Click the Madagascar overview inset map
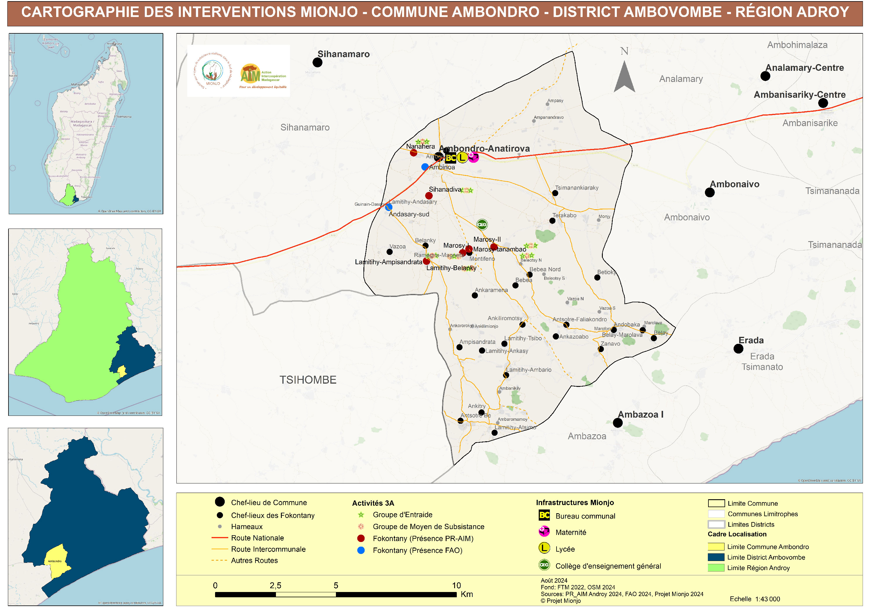 coord(86,123)
